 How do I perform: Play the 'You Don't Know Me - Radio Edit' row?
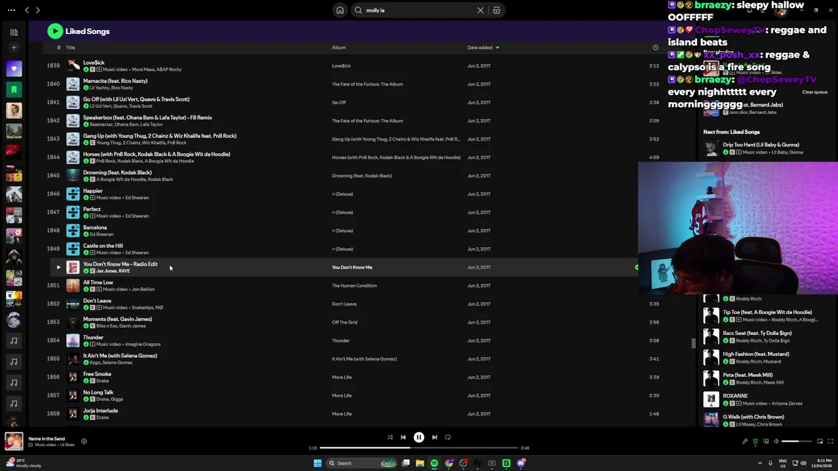[58, 268]
